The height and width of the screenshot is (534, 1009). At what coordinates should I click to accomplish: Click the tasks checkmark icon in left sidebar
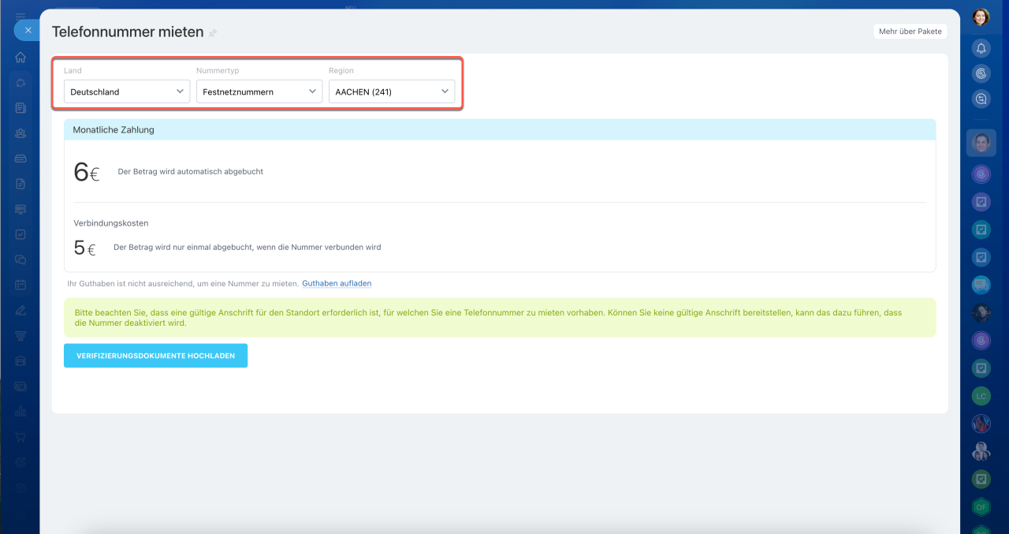20,234
